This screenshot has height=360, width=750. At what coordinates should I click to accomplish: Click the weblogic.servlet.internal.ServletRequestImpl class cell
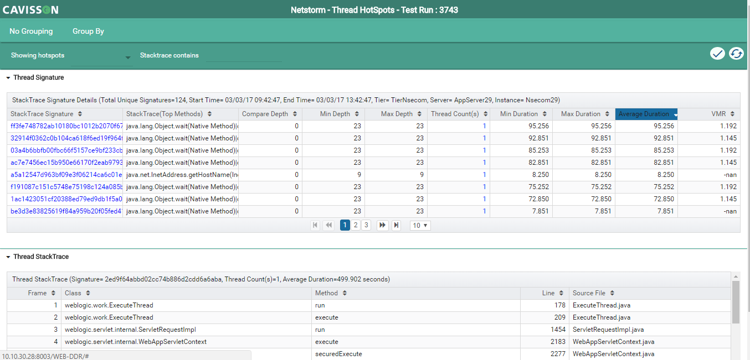[186, 330]
